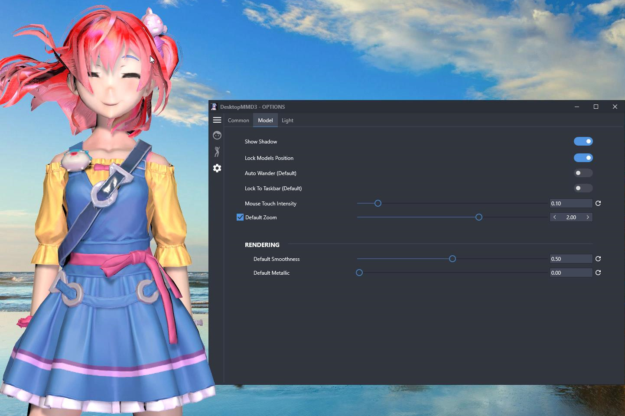Click the Lock To Taskbar (Default) label
This screenshot has width=625, height=416.
(273, 188)
